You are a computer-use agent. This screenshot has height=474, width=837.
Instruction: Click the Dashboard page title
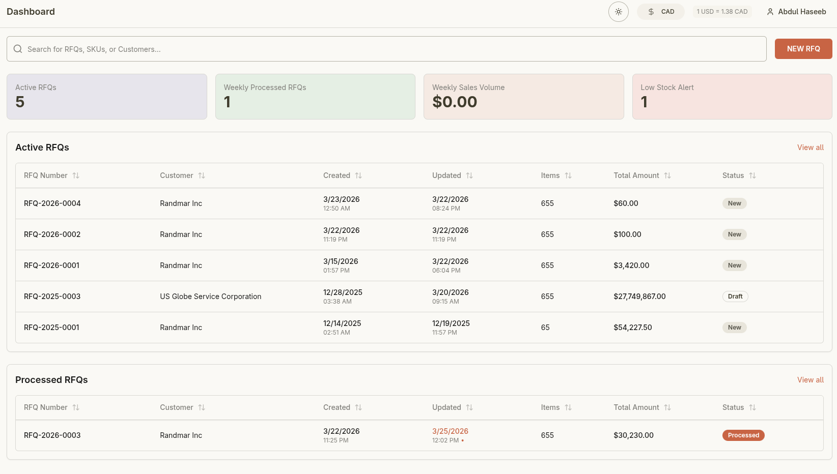[31, 12]
